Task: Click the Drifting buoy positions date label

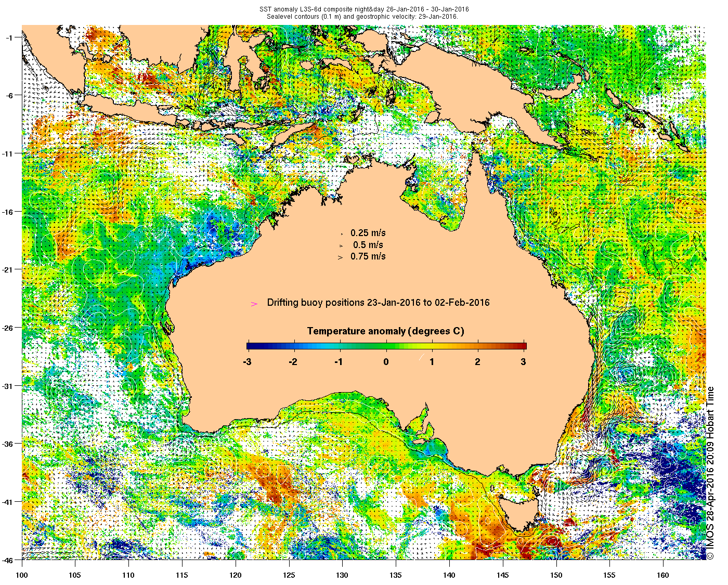Action: click(378, 303)
